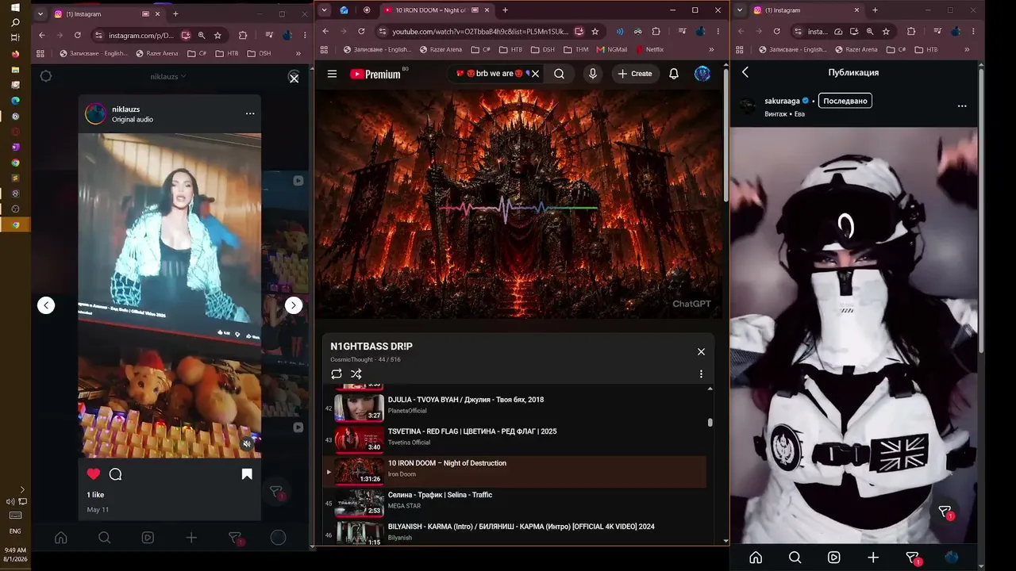This screenshot has width=1016, height=571.
Task: Open the profile avatar in right Instagram bottom bar
Action: click(x=952, y=557)
